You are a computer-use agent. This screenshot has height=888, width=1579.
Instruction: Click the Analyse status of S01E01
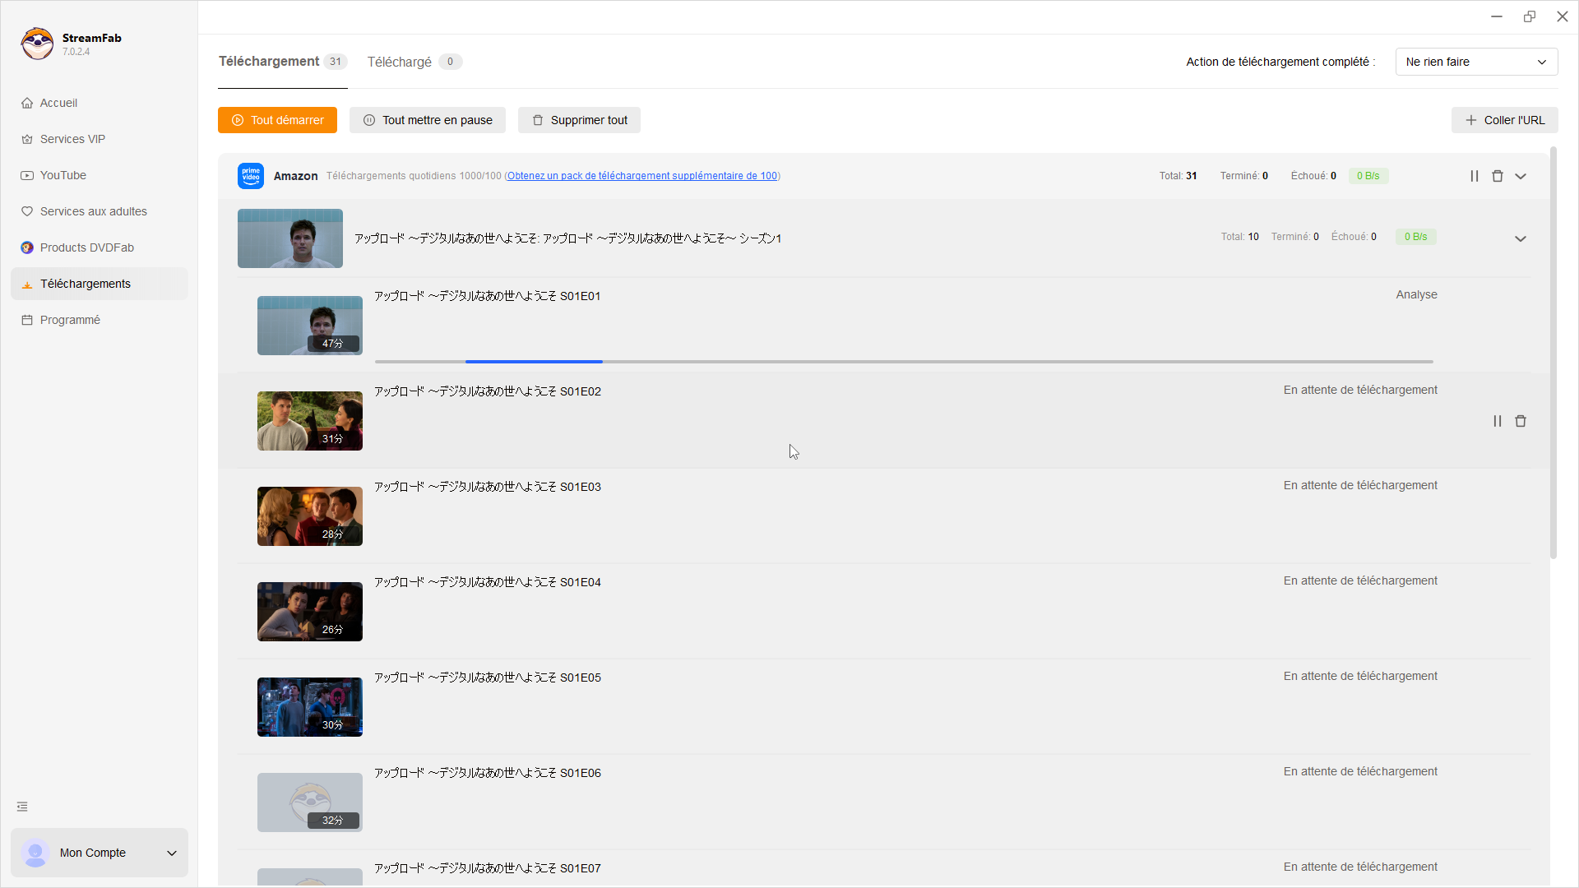click(1416, 294)
